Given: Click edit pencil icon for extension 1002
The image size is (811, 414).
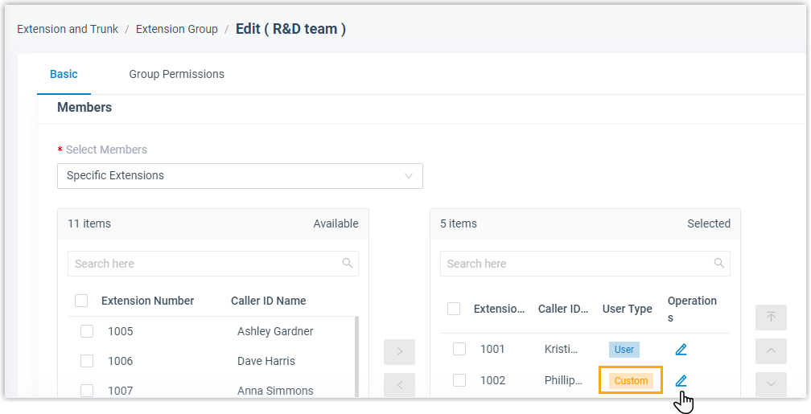Looking at the screenshot, I should click(x=681, y=380).
